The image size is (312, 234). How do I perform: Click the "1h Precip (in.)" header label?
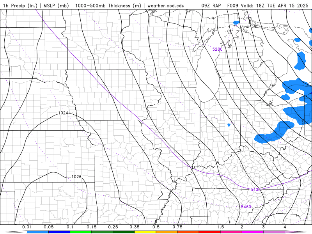pyautogui.click(x=20, y=5)
